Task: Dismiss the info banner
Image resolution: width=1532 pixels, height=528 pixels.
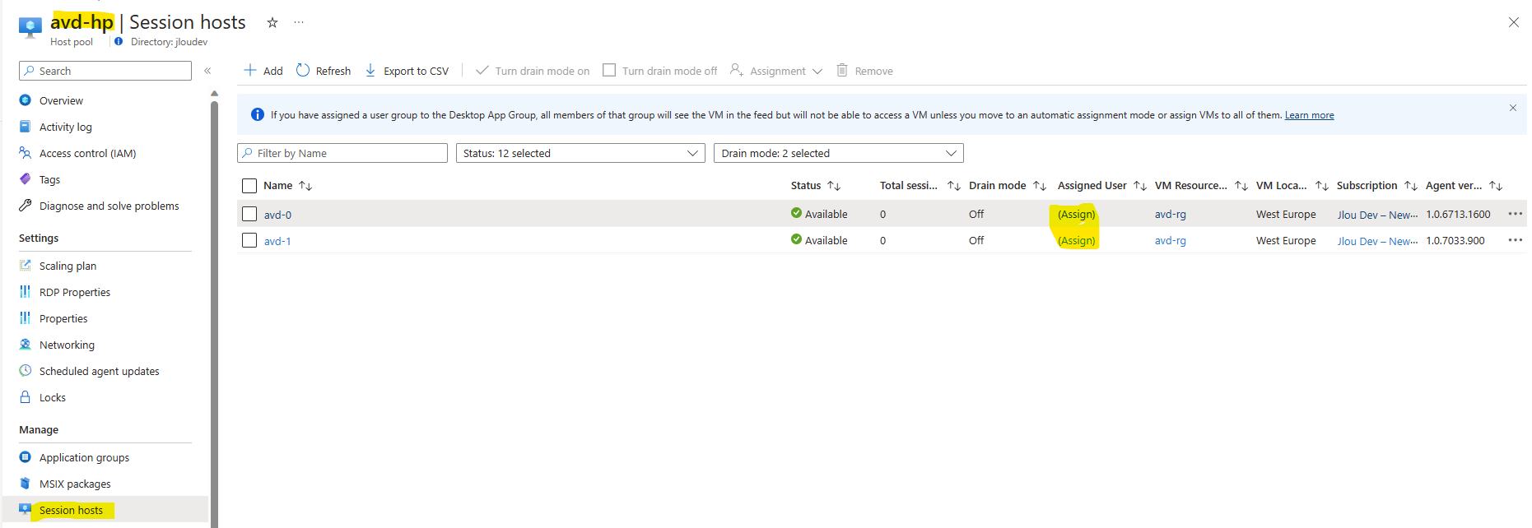Action: (1513, 108)
